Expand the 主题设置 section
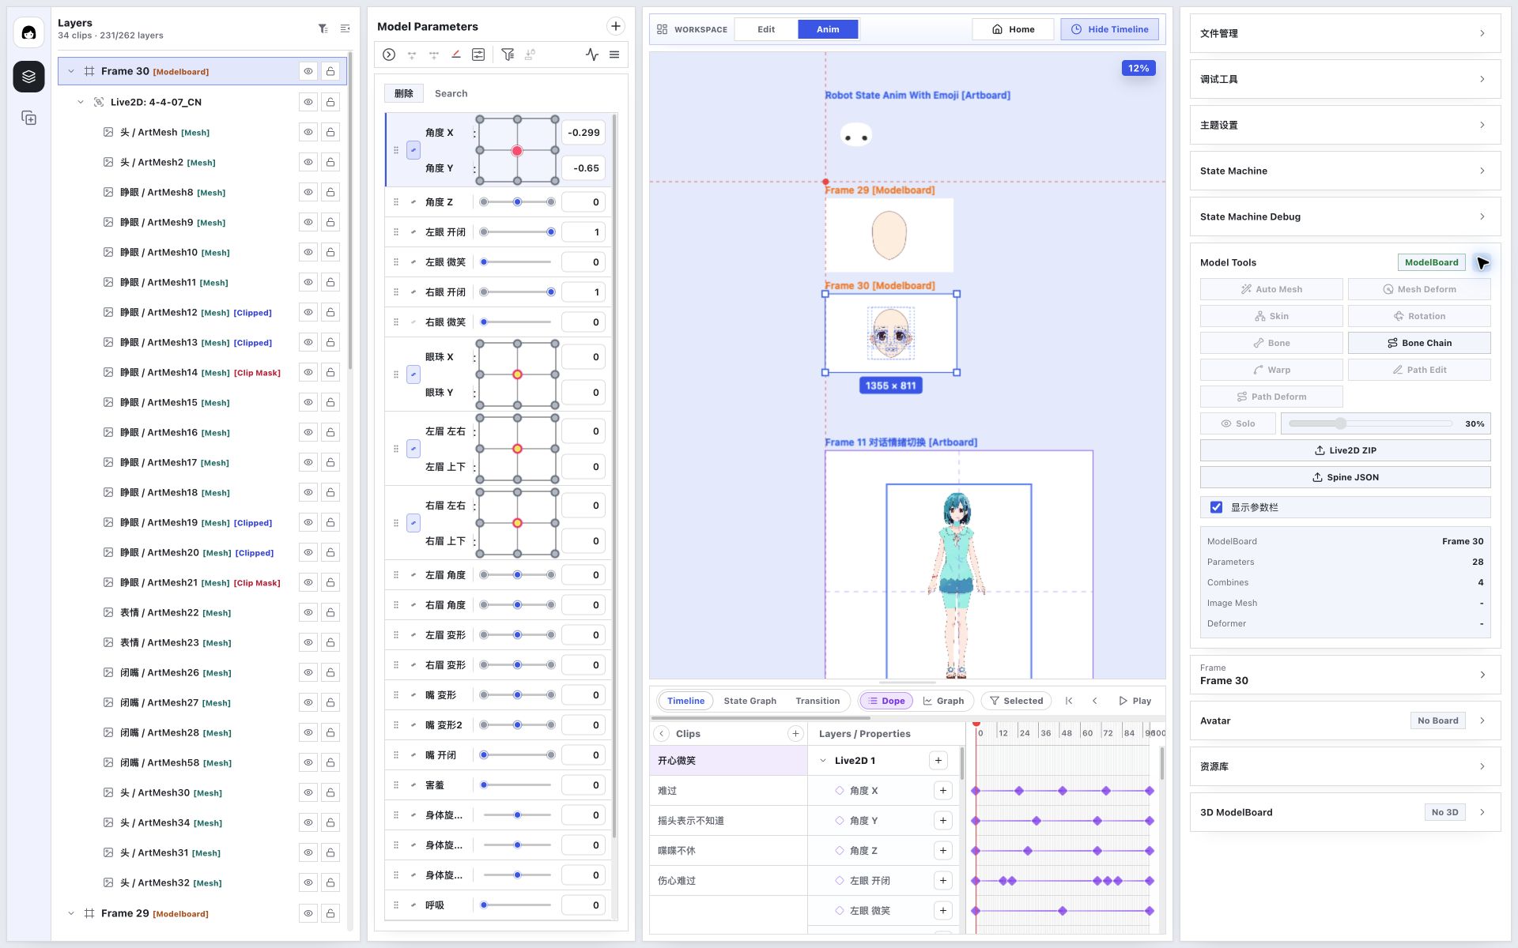This screenshot has width=1518, height=948. coord(1345,125)
